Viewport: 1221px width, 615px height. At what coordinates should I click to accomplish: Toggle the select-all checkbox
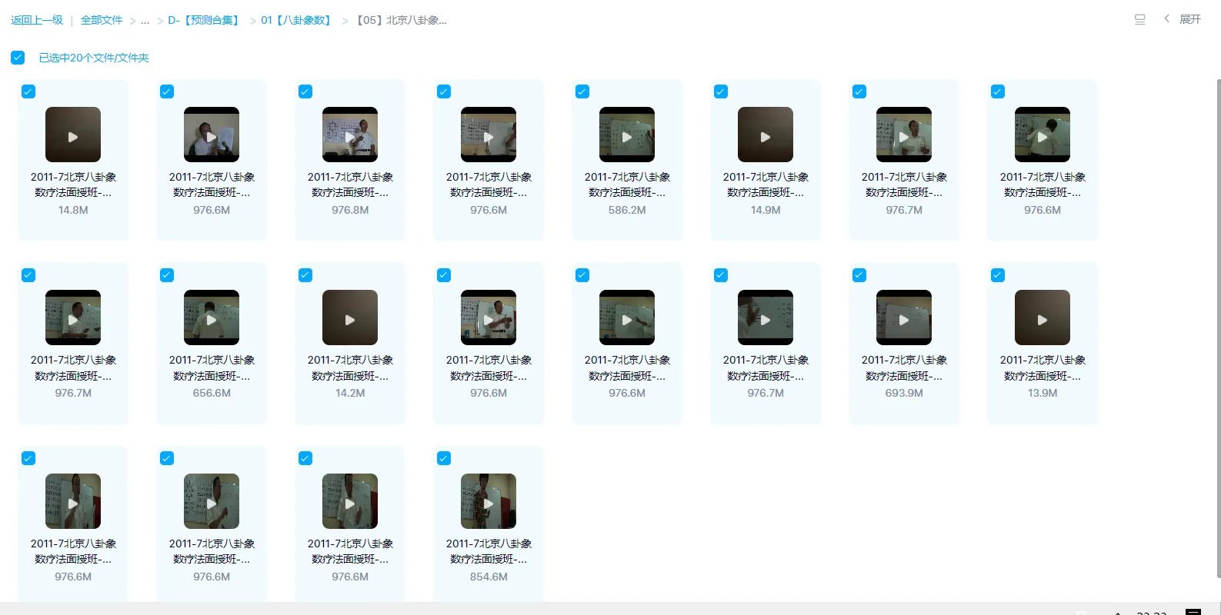18,58
